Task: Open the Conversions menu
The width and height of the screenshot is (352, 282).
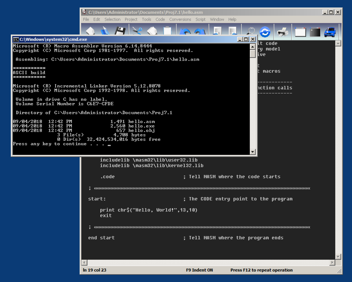Action: [x=180, y=19]
